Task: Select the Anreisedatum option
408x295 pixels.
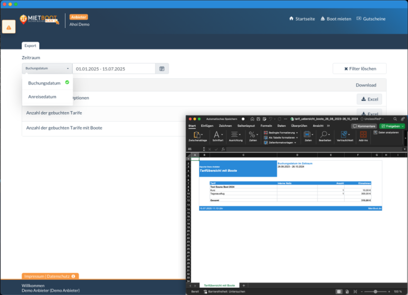Action: [42, 97]
